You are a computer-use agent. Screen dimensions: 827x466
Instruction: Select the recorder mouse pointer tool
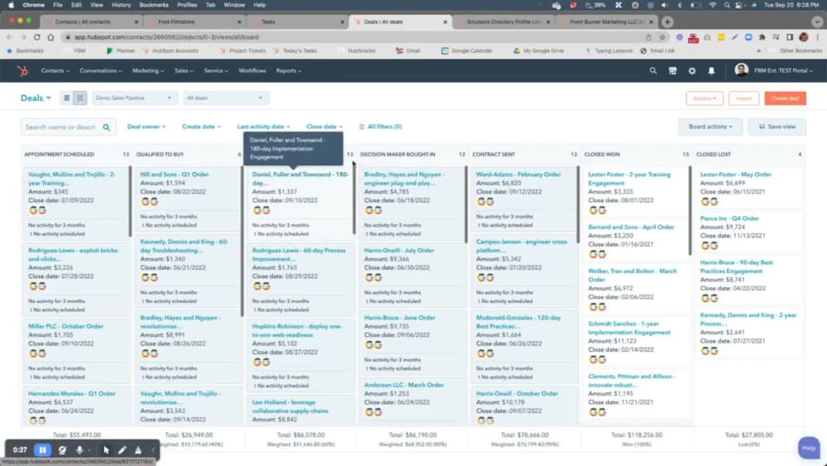(x=107, y=450)
